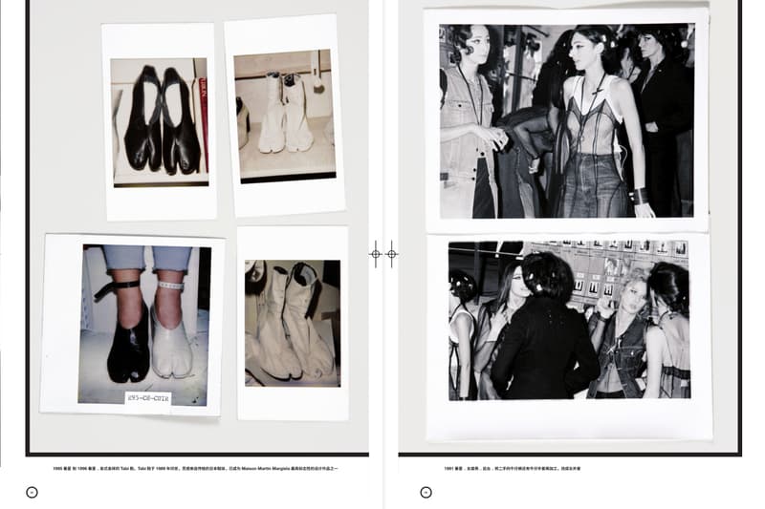The height and width of the screenshot is (509, 765).
Task: Open the backstage photo of model in sheer top
Action: point(567,120)
